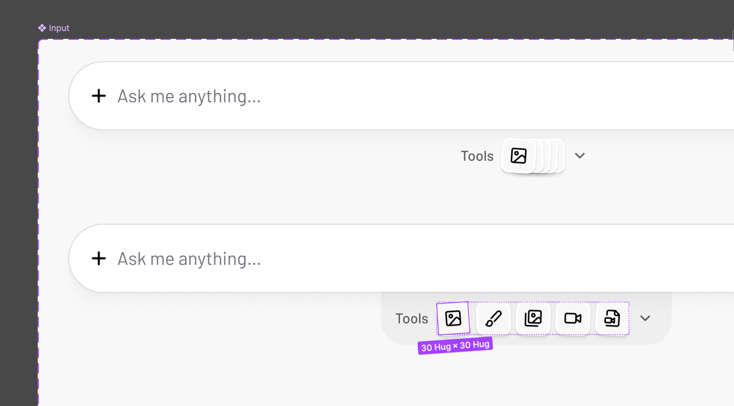Select the Input component name label
Viewport: 734px width, 406px height.
(x=59, y=28)
